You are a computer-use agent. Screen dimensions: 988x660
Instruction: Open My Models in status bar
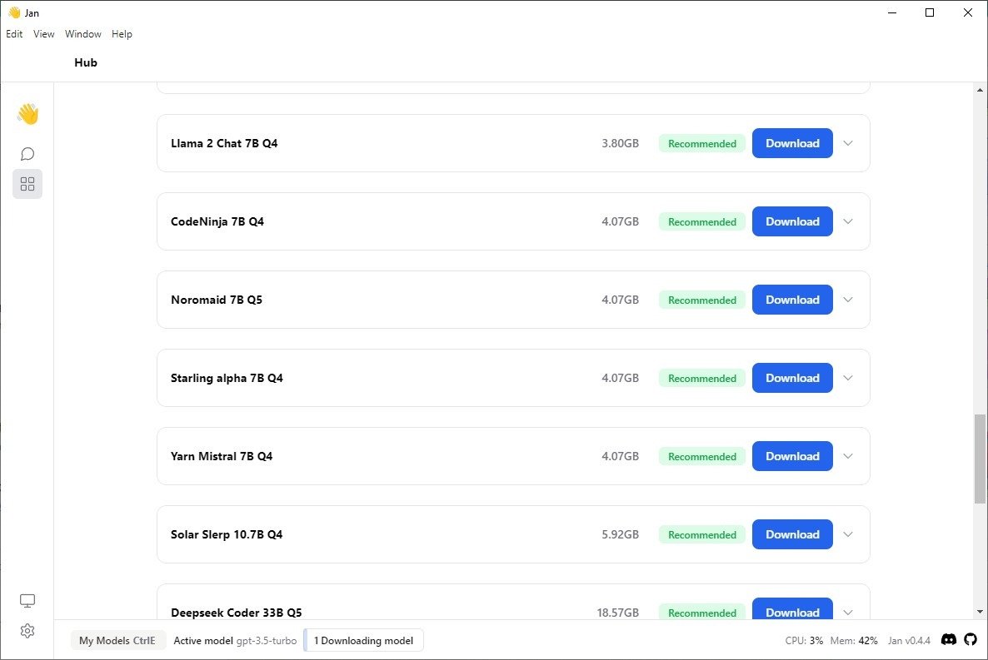[117, 641]
